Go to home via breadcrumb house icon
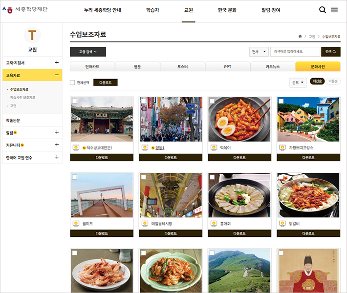The image size is (347, 293). click(300, 36)
